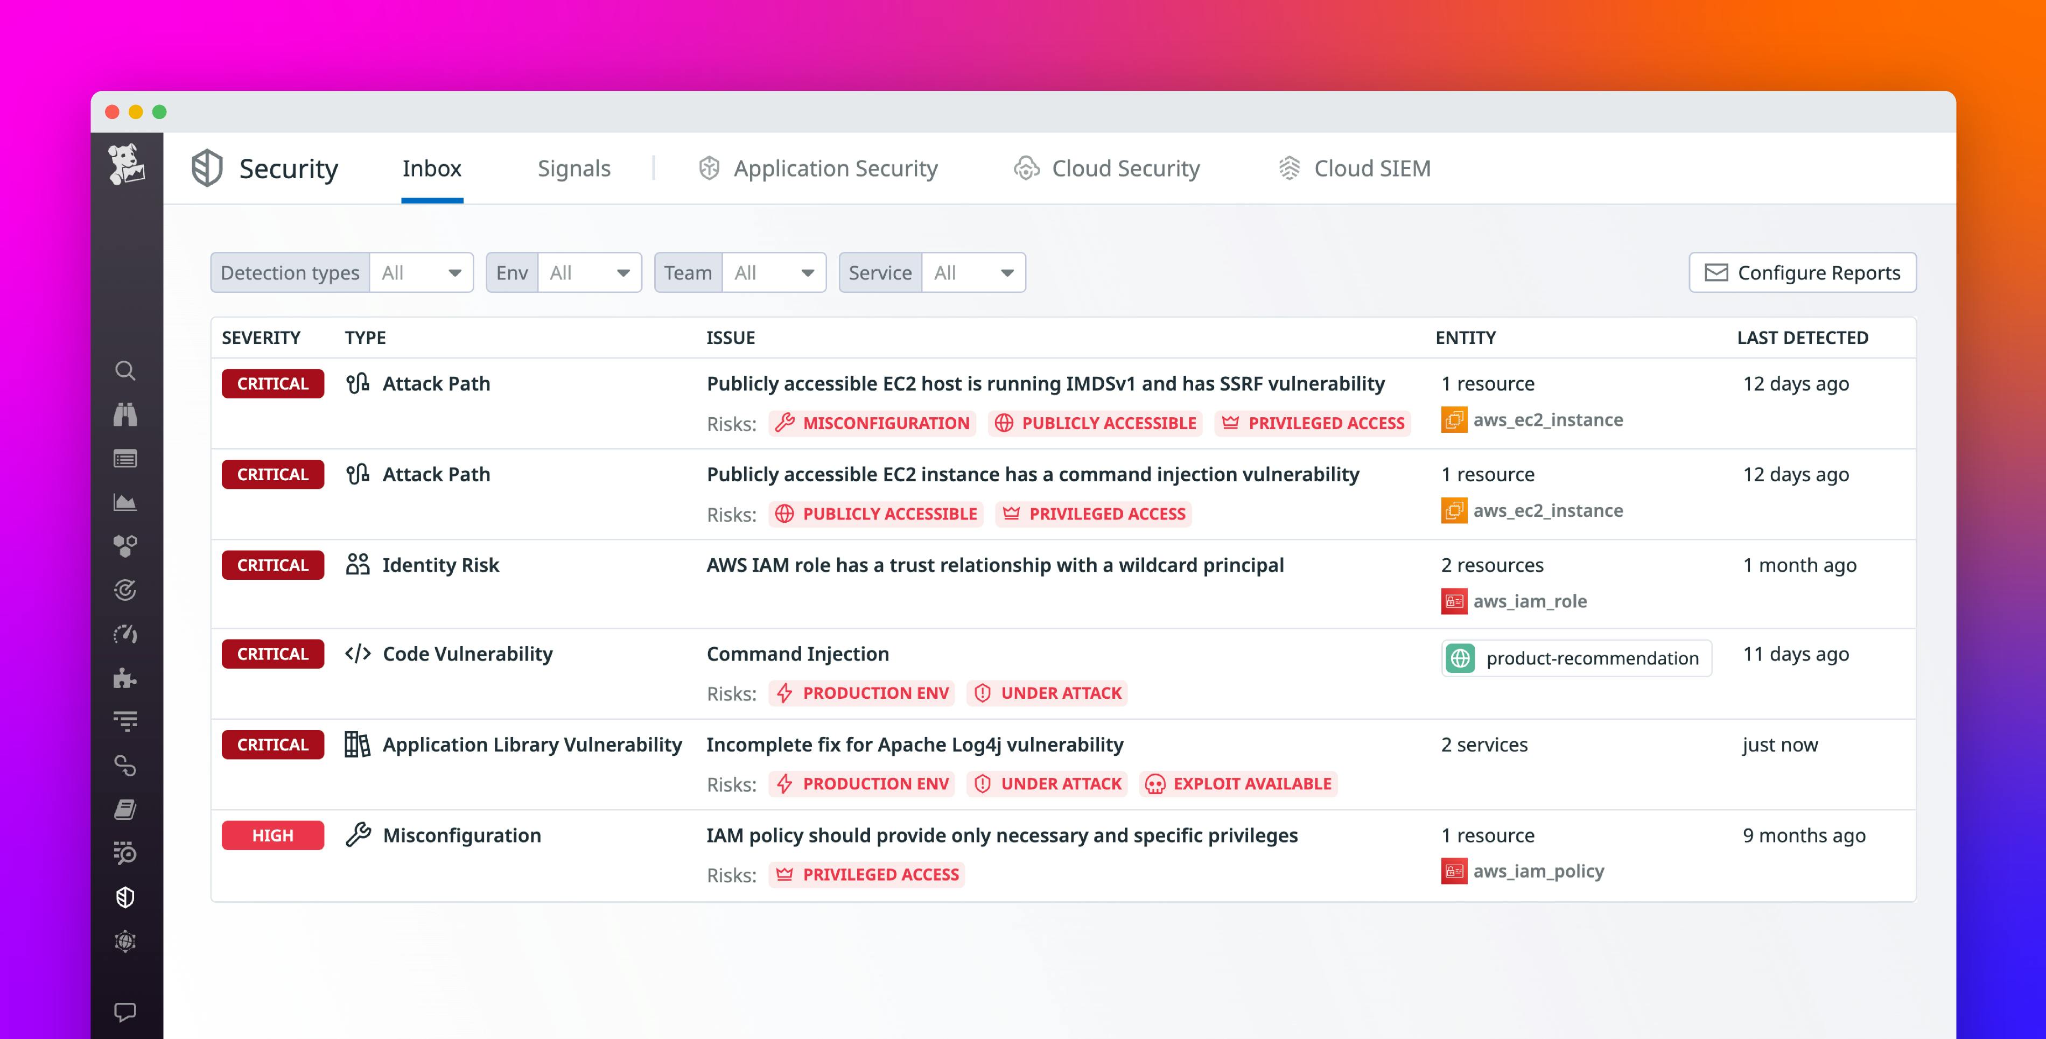The image size is (2046, 1039).
Task: Open the Application Security section
Action: pos(818,169)
